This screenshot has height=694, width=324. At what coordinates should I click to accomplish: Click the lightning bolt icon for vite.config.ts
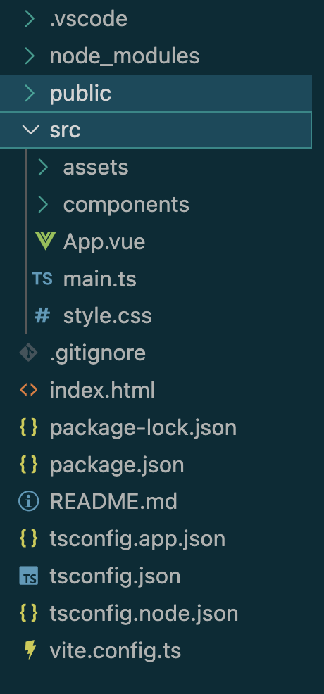pyautogui.click(x=30, y=650)
